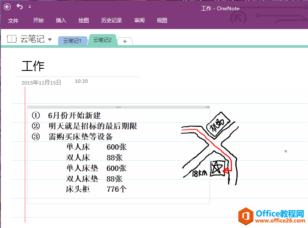
Task: Click the page date 2015年12月15日
Action: pyautogui.click(x=41, y=82)
